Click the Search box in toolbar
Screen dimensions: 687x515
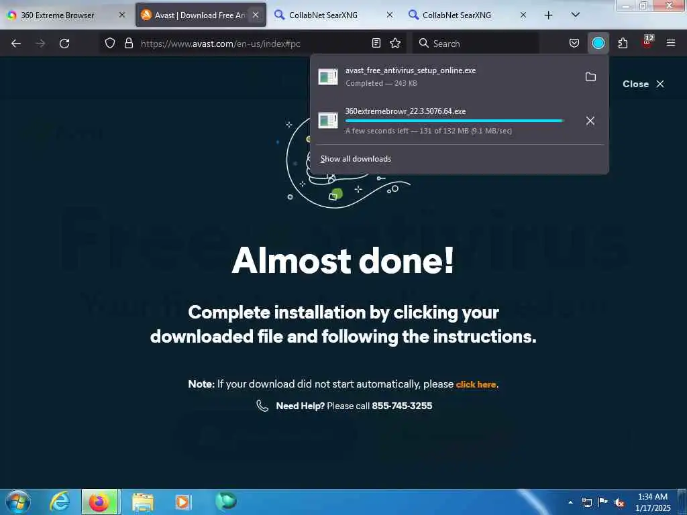[476, 44]
